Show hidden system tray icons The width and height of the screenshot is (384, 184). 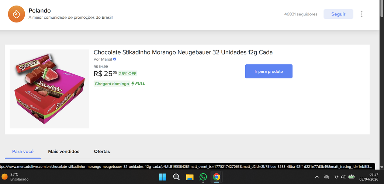316,177
